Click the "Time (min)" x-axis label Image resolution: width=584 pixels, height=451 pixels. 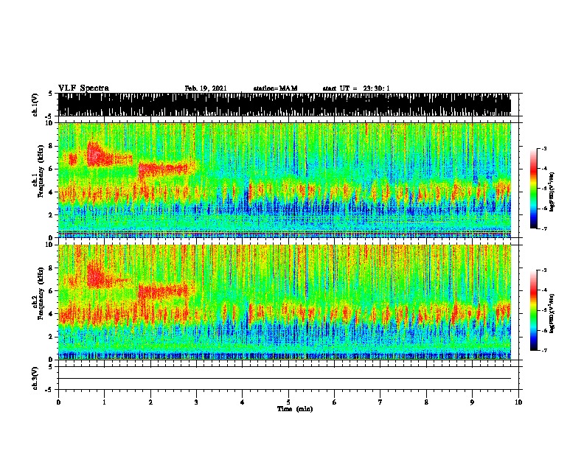(295, 409)
